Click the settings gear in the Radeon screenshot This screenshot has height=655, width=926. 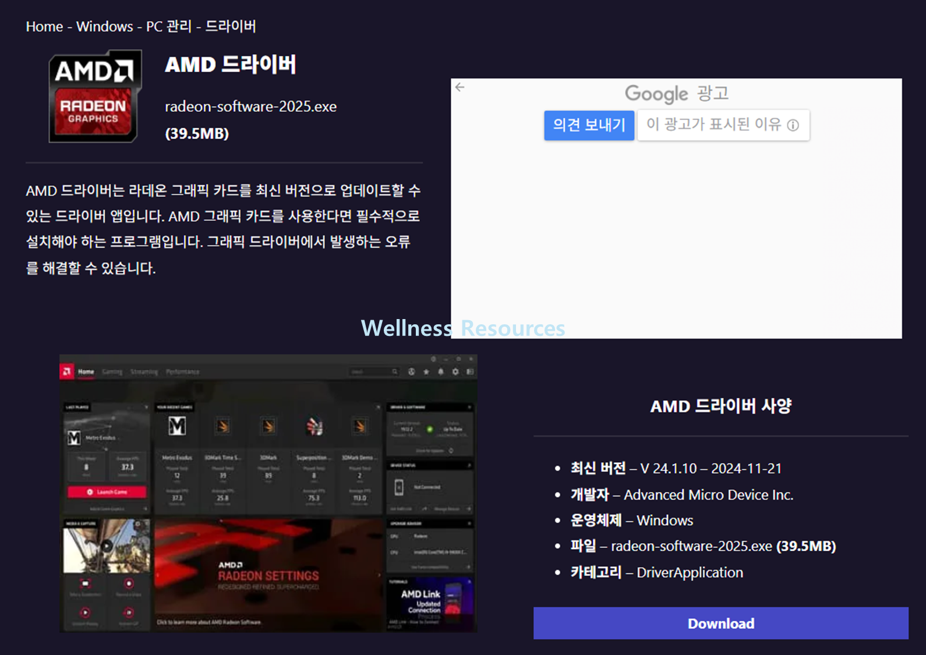pos(455,371)
